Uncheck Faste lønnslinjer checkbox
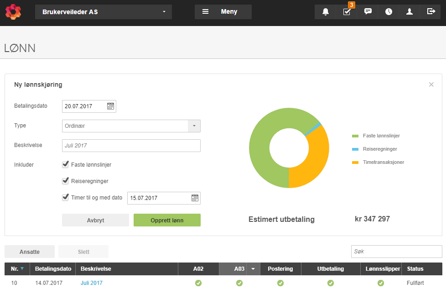446x289 pixels. click(x=65, y=164)
